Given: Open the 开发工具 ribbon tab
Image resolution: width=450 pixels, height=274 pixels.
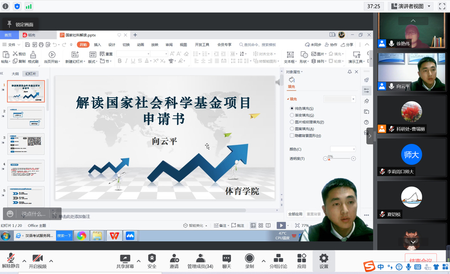Looking at the screenshot, I should pos(202,44).
